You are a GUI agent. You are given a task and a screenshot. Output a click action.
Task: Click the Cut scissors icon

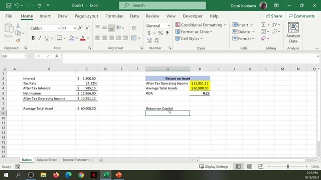(18, 25)
